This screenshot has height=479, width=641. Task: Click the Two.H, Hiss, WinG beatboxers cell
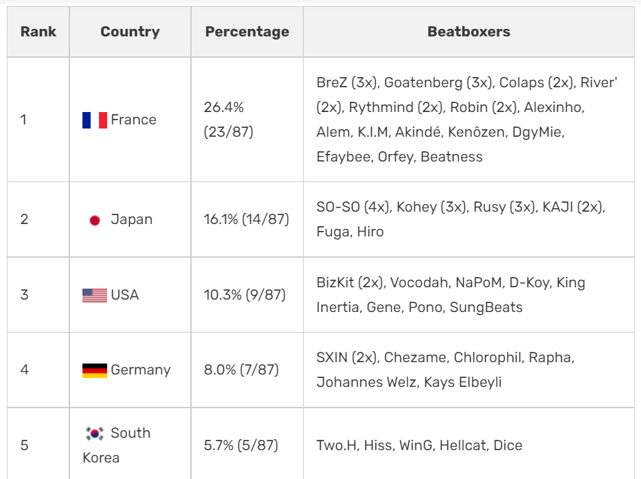(469, 443)
